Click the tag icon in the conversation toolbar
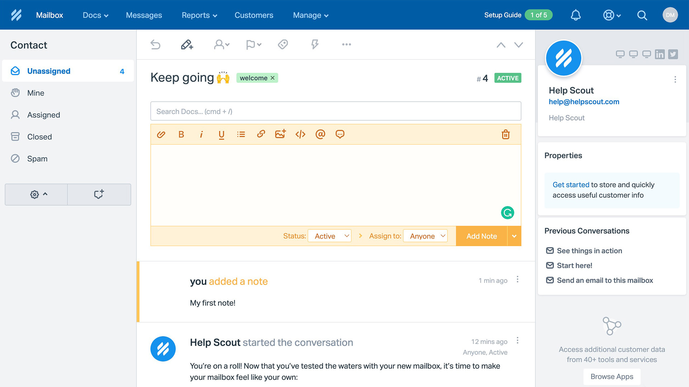The height and width of the screenshot is (387, 689). point(283,44)
